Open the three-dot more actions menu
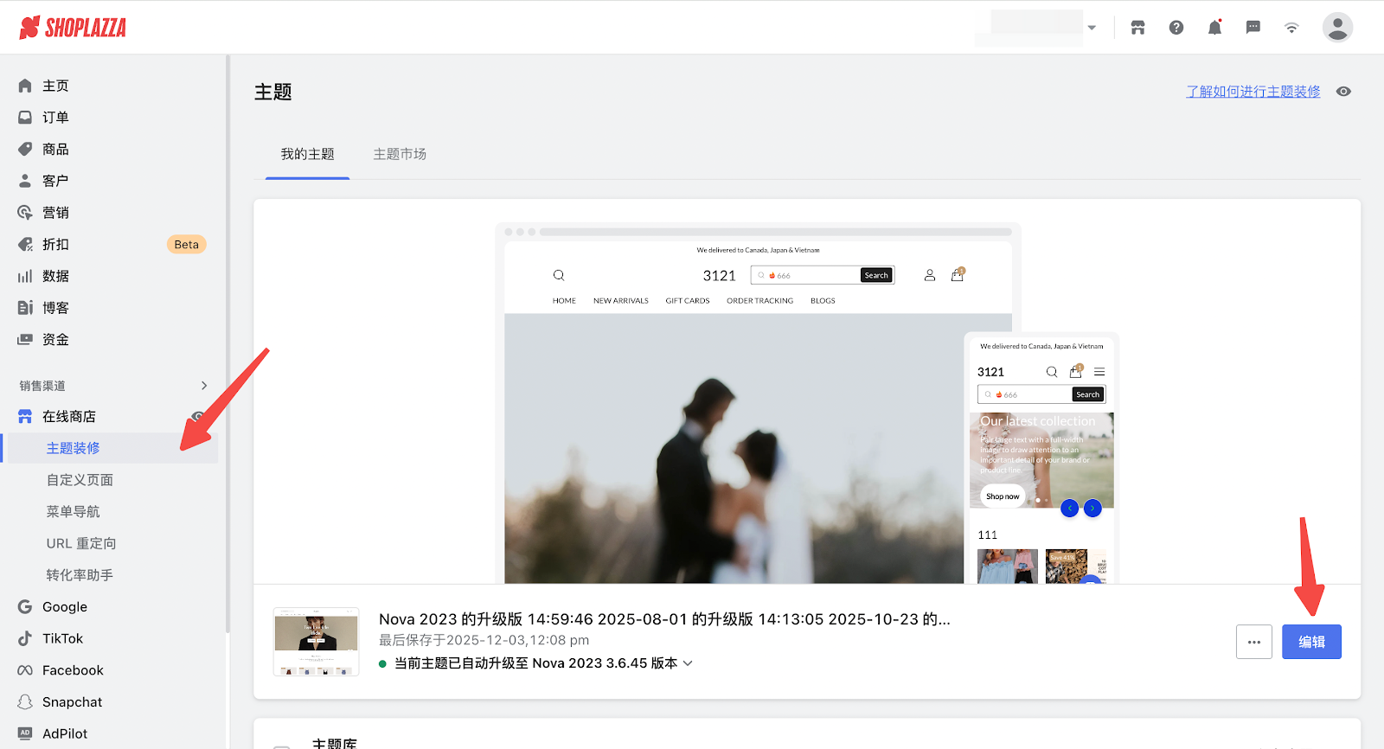This screenshot has height=749, width=1384. [x=1253, y=642]
